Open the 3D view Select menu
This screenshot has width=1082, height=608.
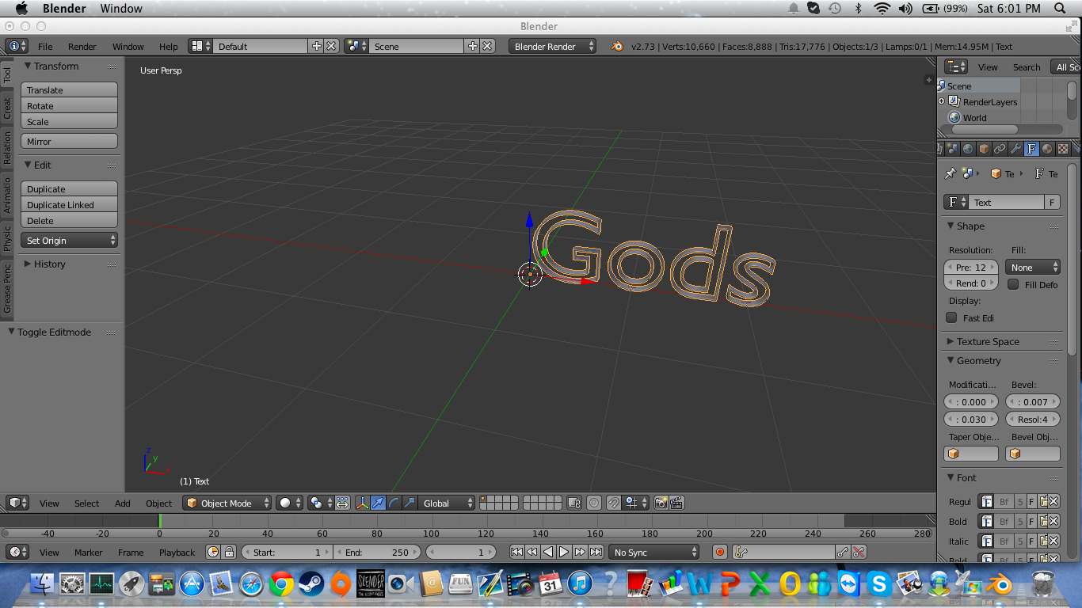click(x=86, y=503)
